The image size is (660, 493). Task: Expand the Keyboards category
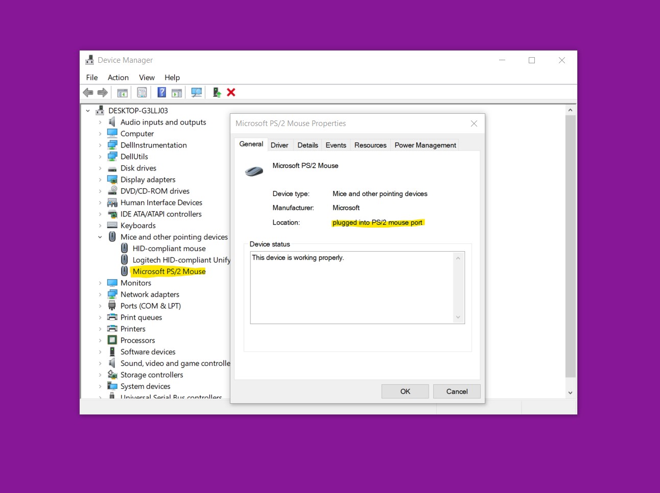click(x=100, y=226)
